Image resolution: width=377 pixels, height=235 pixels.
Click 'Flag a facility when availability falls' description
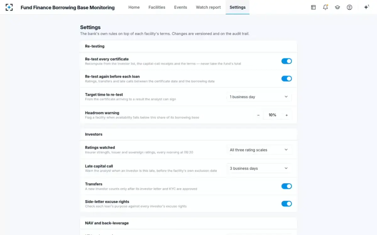pos(142,118)
